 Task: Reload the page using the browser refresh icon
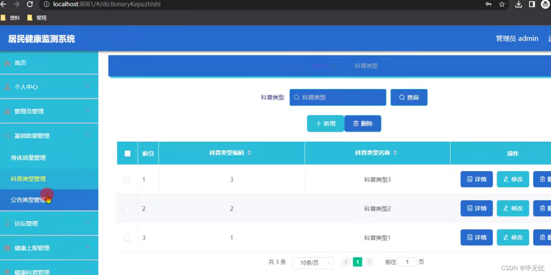point(29,4)
